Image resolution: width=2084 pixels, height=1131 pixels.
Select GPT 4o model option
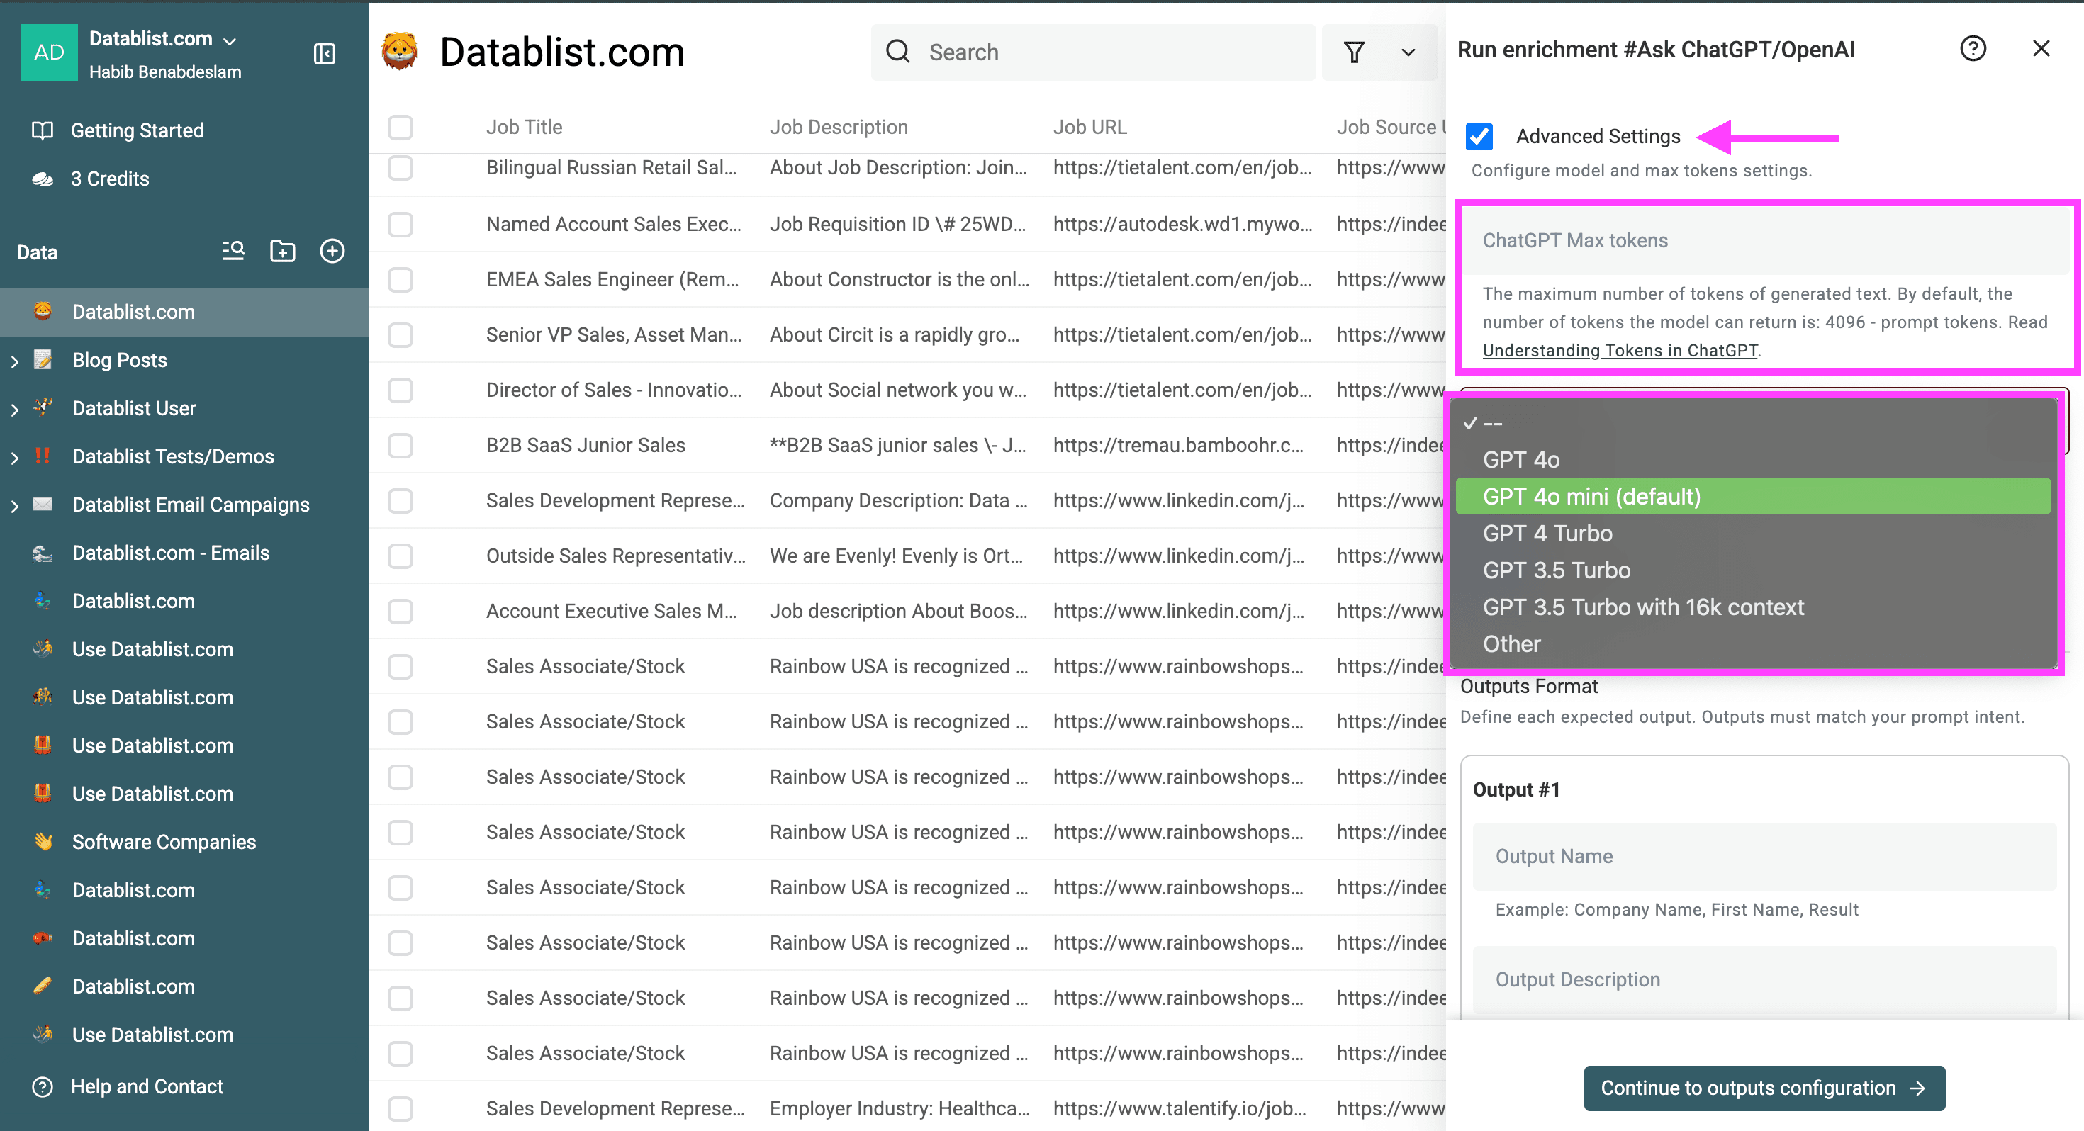point(1753,459)
